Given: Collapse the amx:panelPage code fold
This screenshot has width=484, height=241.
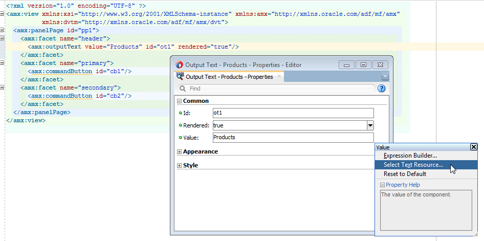Looking at the screenshot, I should [x=2, y=30].
